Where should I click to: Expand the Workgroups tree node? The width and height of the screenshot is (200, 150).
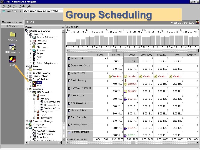pos(27,124)
